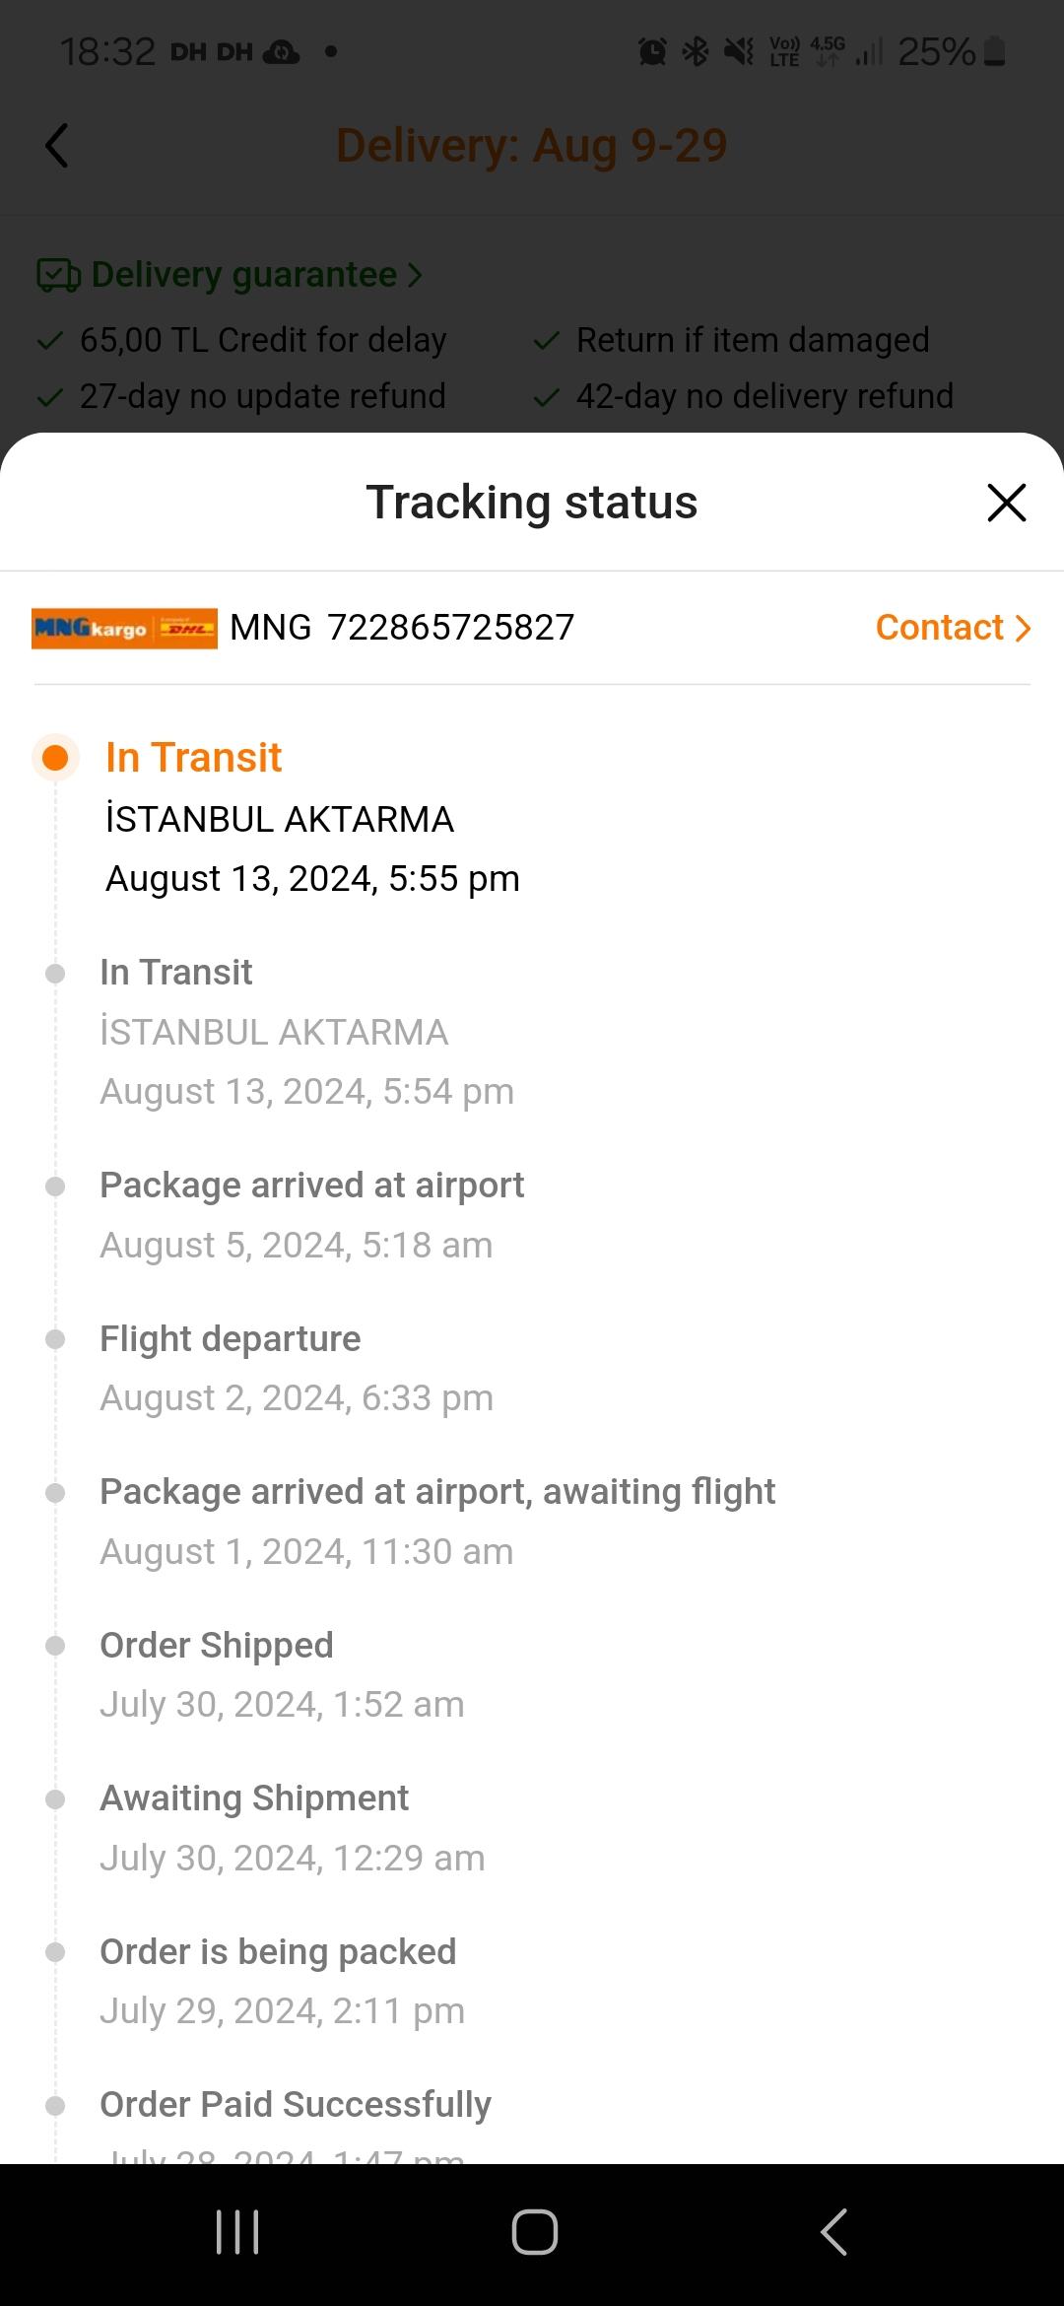Tap the alarm icon in status bar

pos(652,51)
